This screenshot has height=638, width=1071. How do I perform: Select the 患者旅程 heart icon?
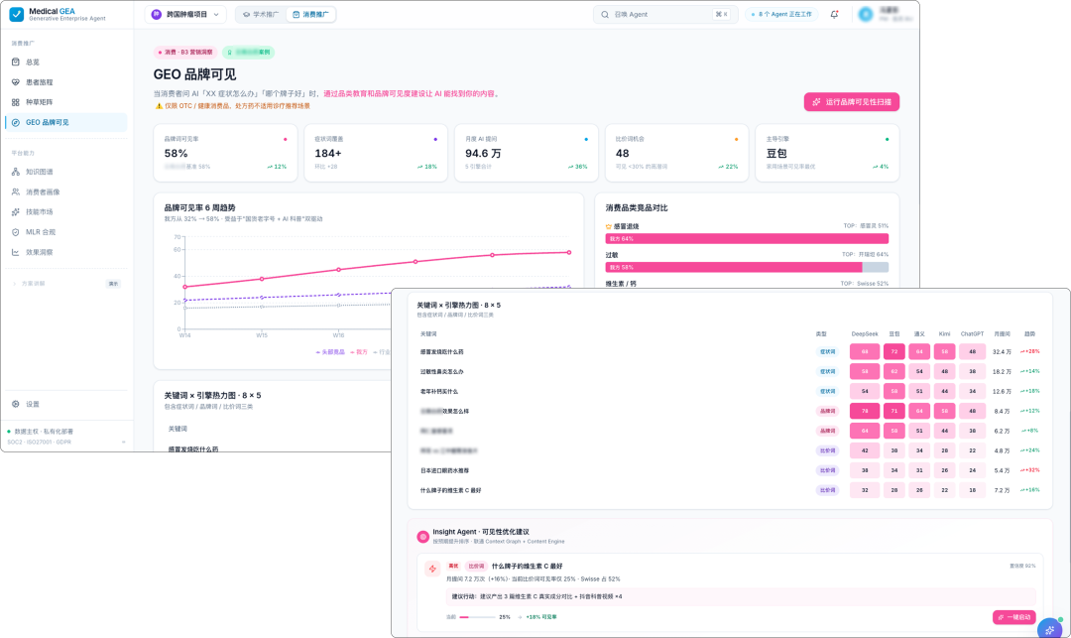click(16, 82)
